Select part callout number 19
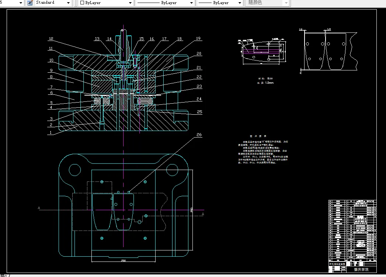The width and height of the screenshot is (386, 277). pyautogui.click(x=198, y=38)
